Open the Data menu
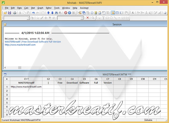The image size is (169, 123). (19, 8)
